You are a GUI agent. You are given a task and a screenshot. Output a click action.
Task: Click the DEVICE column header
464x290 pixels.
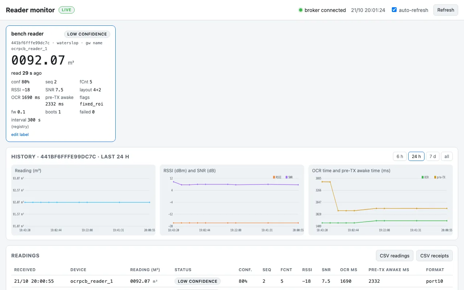[78, 270]
